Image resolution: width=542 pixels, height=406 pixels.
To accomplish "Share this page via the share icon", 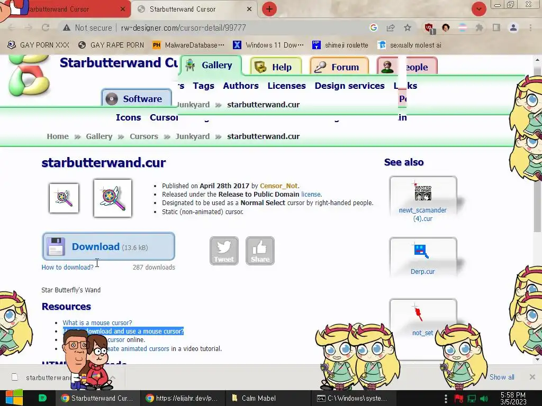I will [x=391, y=27].
